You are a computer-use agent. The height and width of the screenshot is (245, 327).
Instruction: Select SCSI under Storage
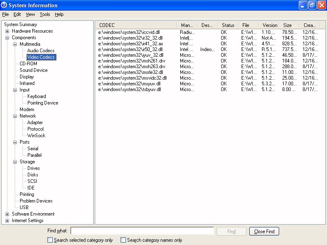(x=32, y=181)
